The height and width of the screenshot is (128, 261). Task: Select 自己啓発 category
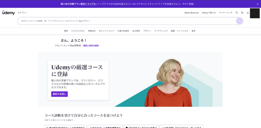click(x=136, y=31)
